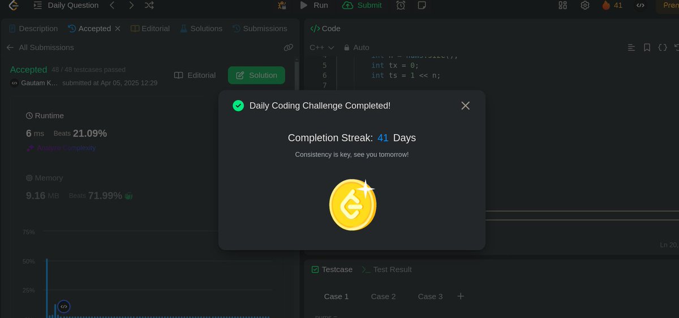The width and height of the screenshot is (679, 318).
Task: Click Analyze Complexity link
Action: point(61,148)
